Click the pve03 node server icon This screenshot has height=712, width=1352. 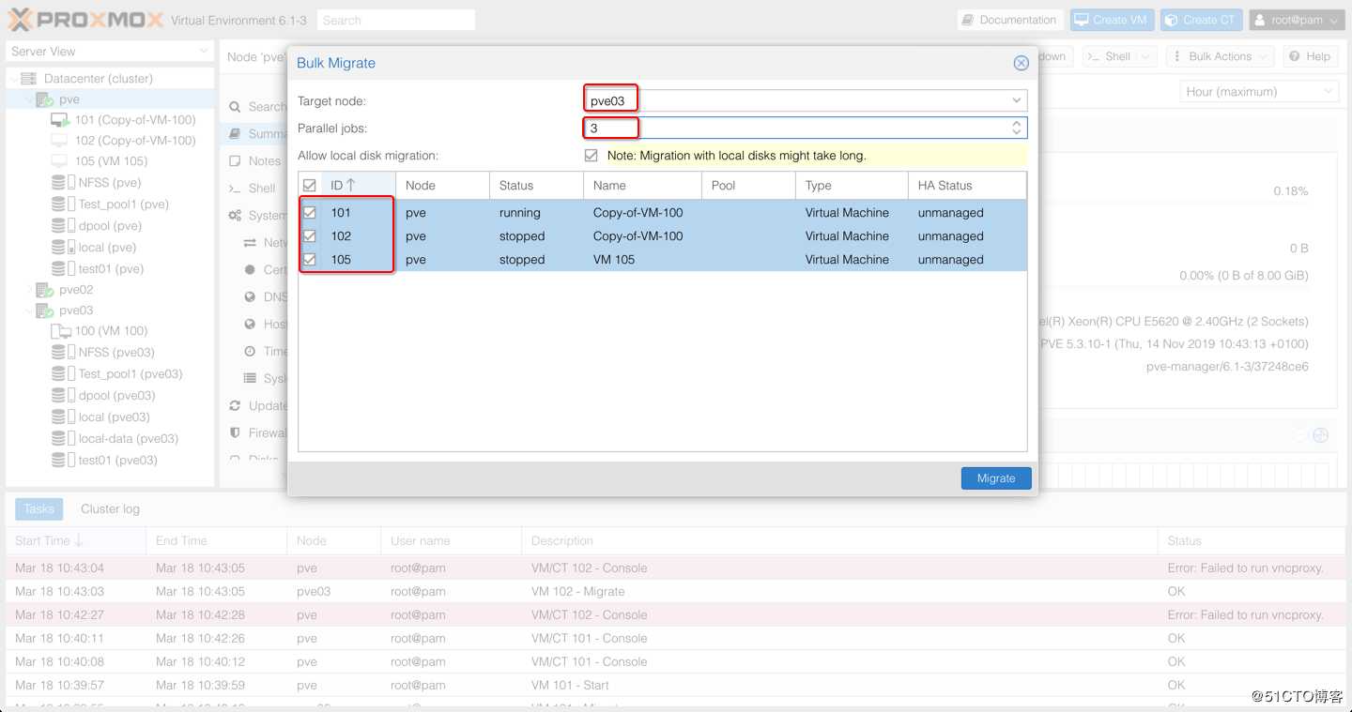tap(44, 311)
